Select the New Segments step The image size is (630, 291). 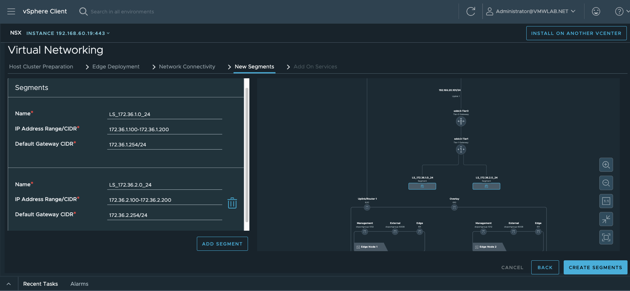(x=254, y=67)
